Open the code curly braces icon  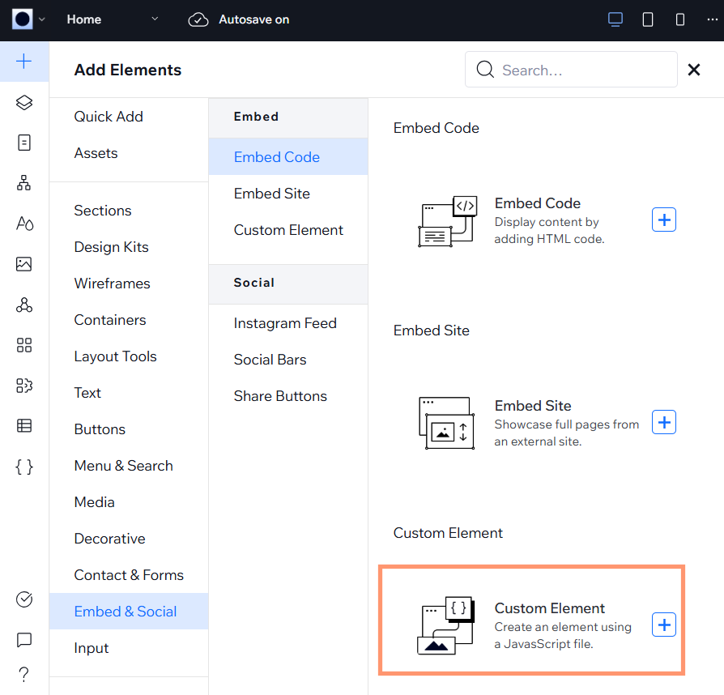pyautogui.click(x=24, y=466)
